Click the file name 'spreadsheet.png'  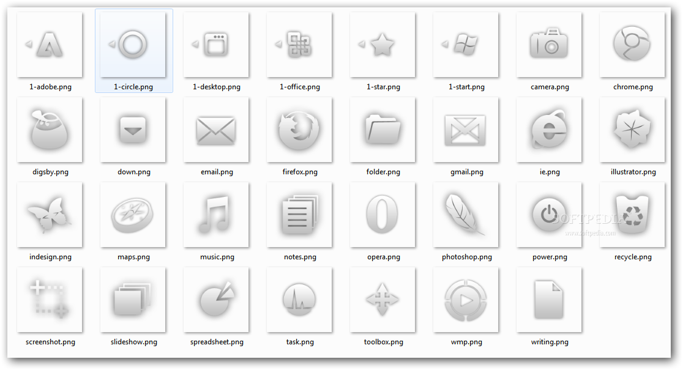point(217,342)
